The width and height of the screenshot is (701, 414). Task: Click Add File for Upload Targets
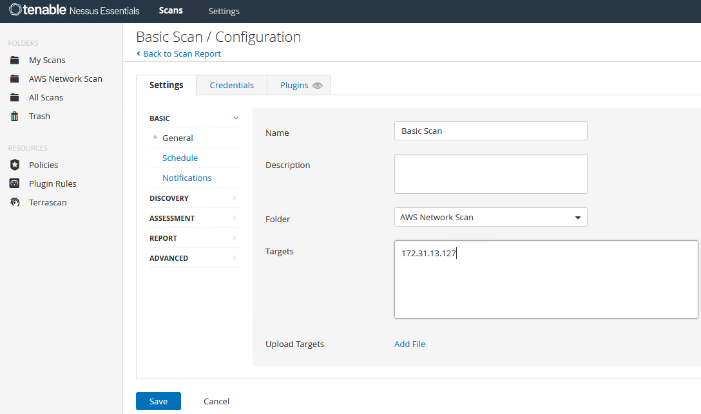pyautogui.click(x=410, y=344)
